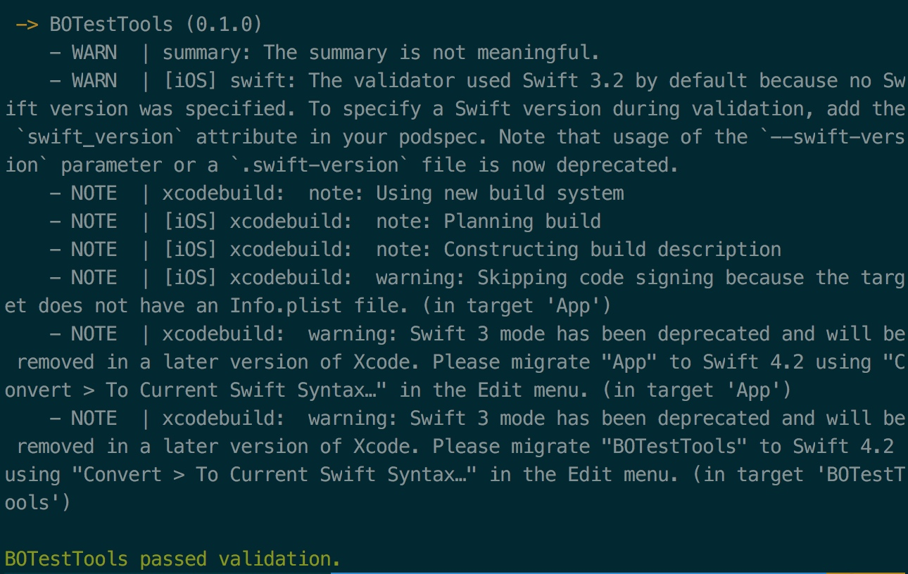Click the first WARN label about summary
This screenshot has width=908, height=574.
point(94,53)
